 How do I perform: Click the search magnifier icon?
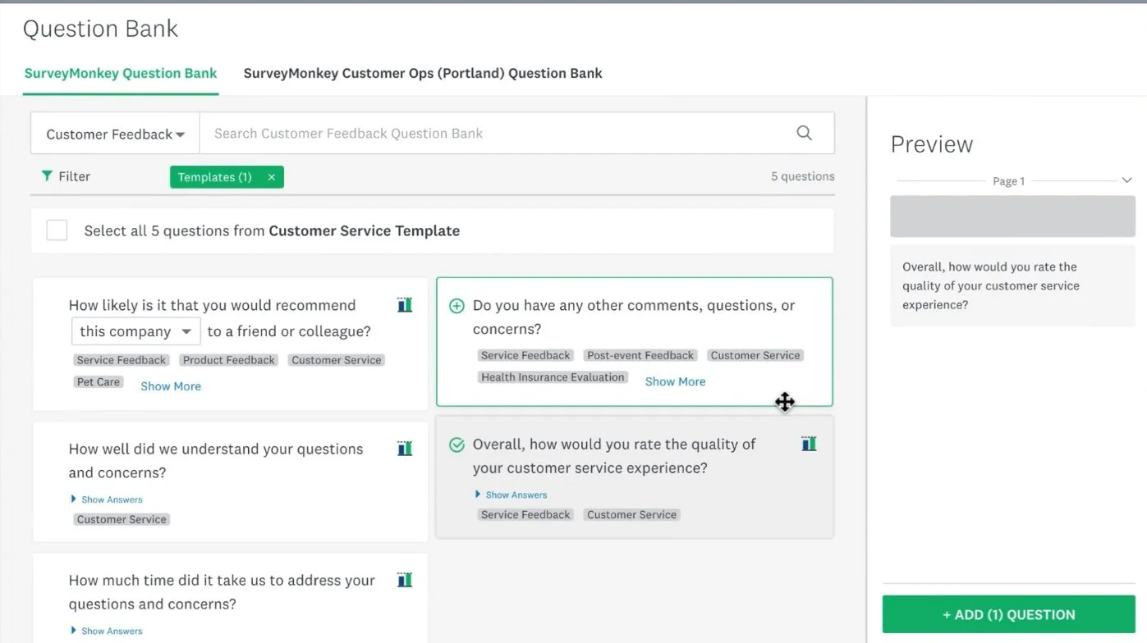click(804, 133)
